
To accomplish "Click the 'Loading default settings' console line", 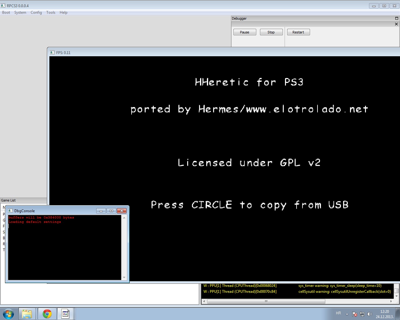I will [x=35, y=222].
